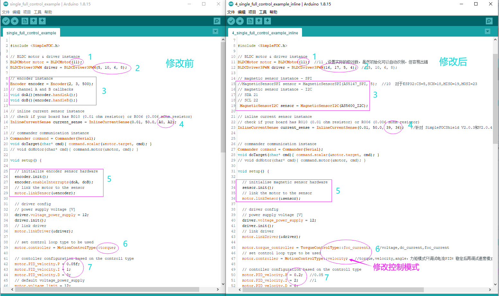499x296 pixels.
Task: Click Verify in the right Arduino window
Action: tap(231, 21)
